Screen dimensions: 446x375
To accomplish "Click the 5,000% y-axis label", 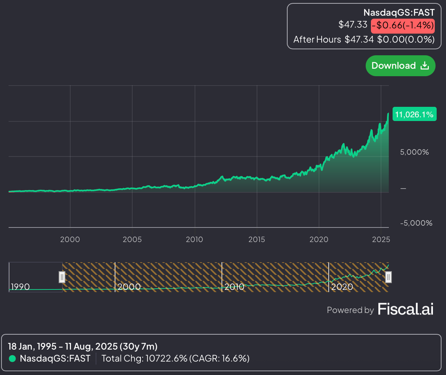I will [x=414, y=152].
